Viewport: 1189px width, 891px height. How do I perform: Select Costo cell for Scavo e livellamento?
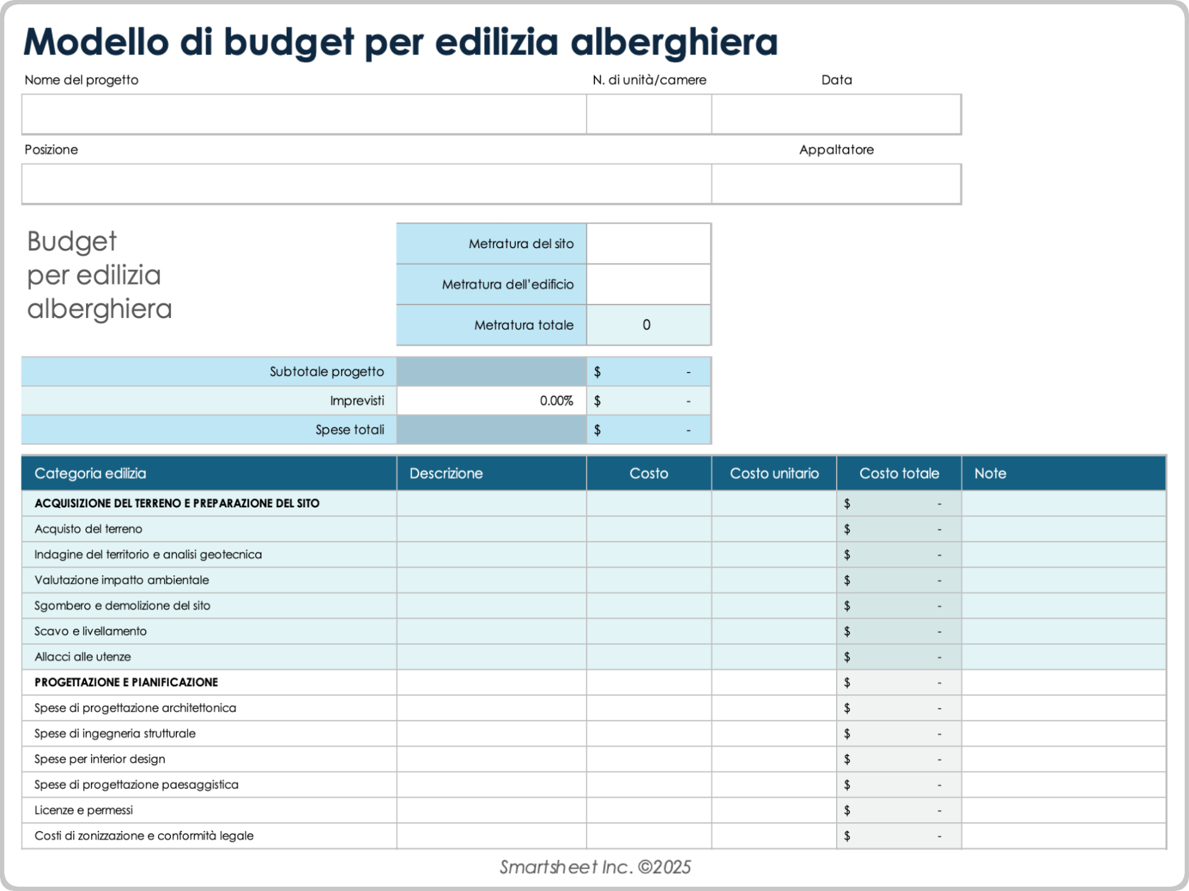click(x=648, y=631)
